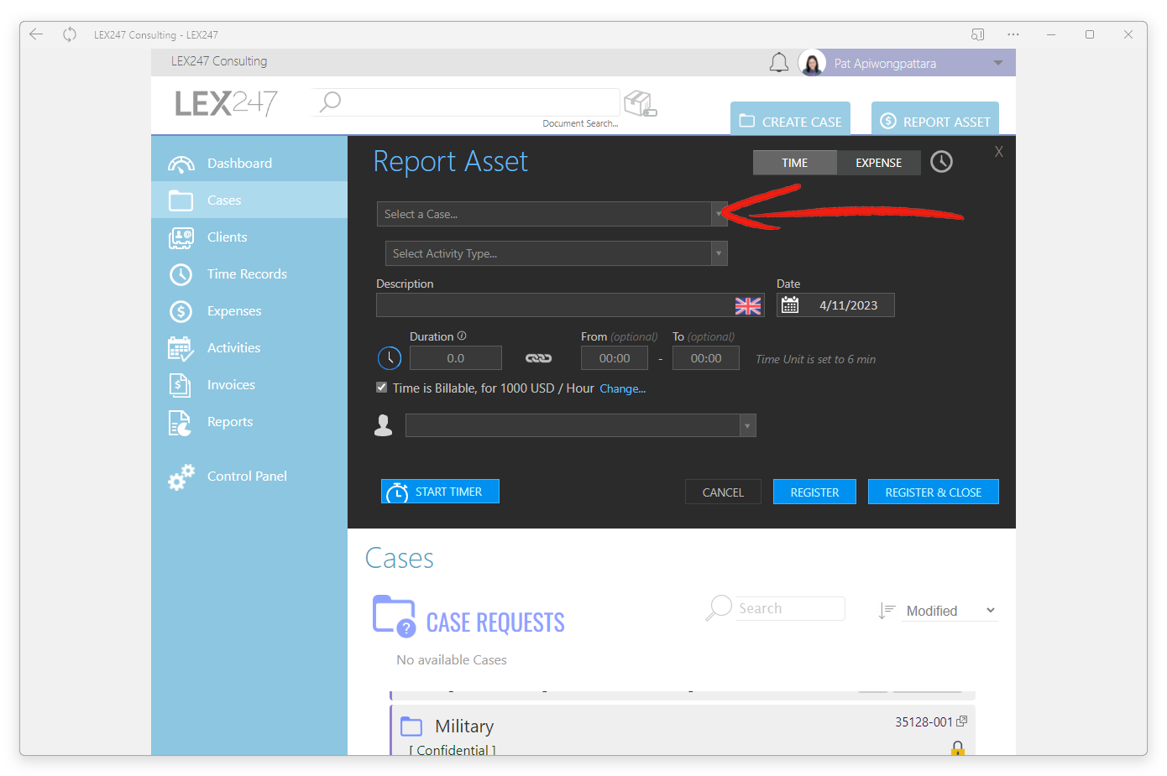
Task: Click the Expenses dollar icon
Action: click(181, 311)
